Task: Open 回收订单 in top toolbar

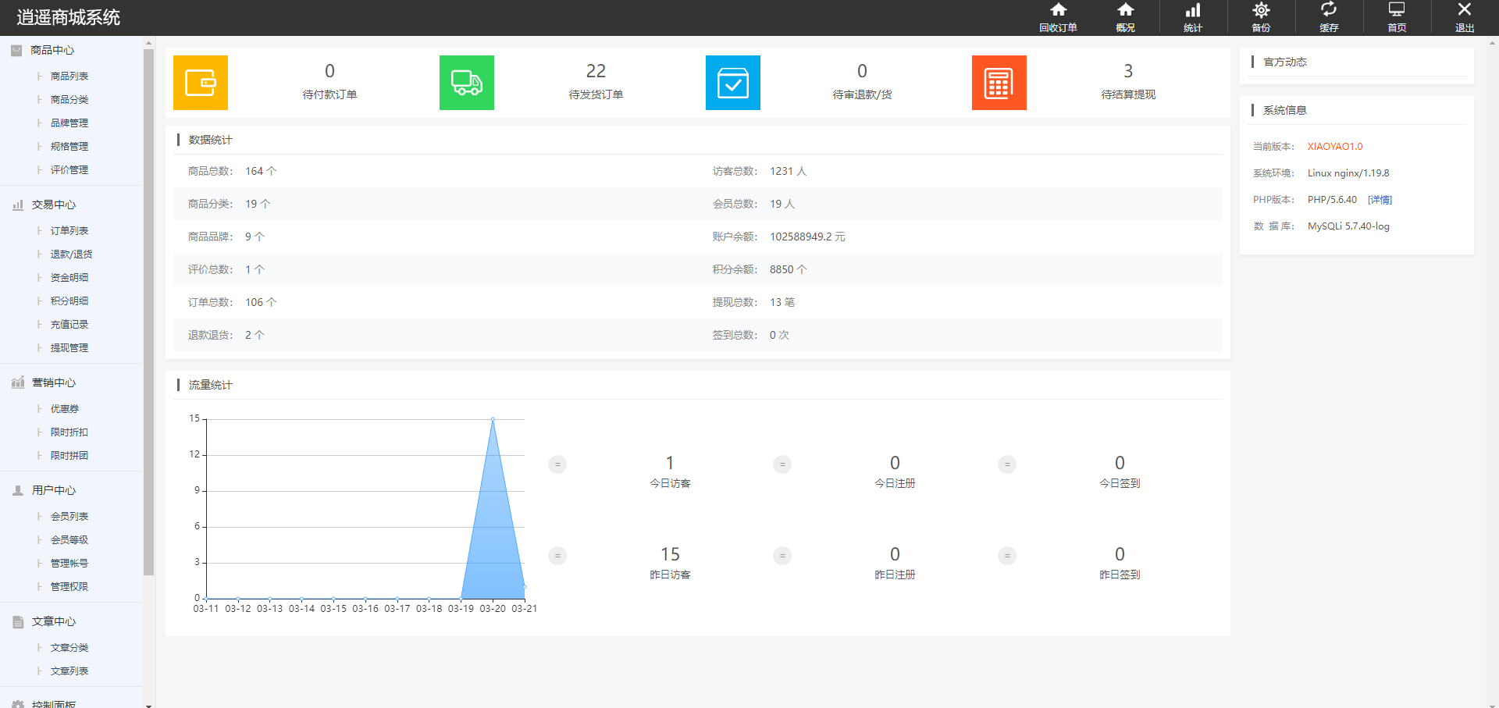Action: (1058, 17)
